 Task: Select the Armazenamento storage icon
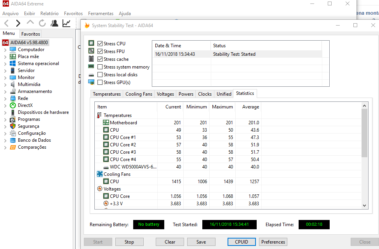13,91
